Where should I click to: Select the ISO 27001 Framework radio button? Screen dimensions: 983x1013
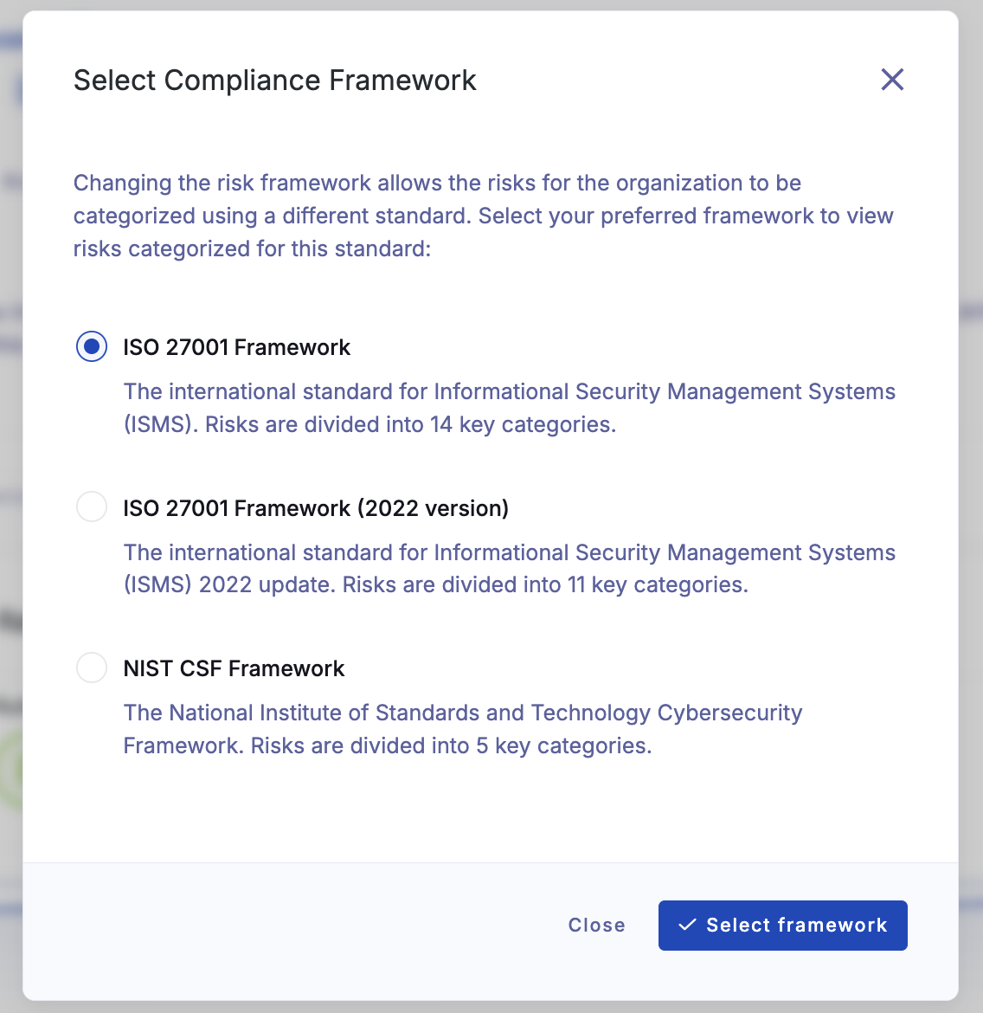92,346
